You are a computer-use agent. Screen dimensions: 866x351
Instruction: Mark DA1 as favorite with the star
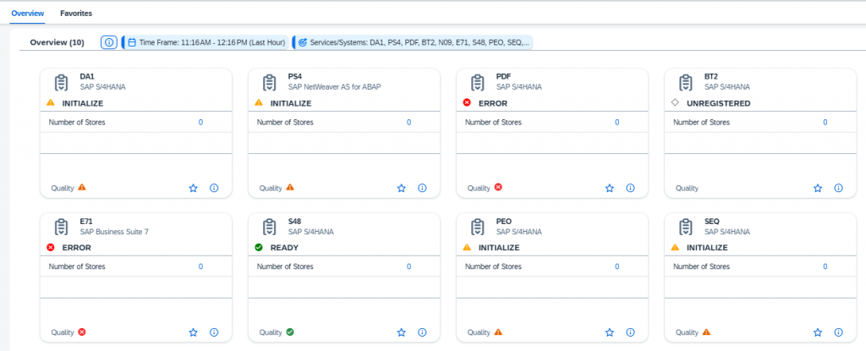194,188
